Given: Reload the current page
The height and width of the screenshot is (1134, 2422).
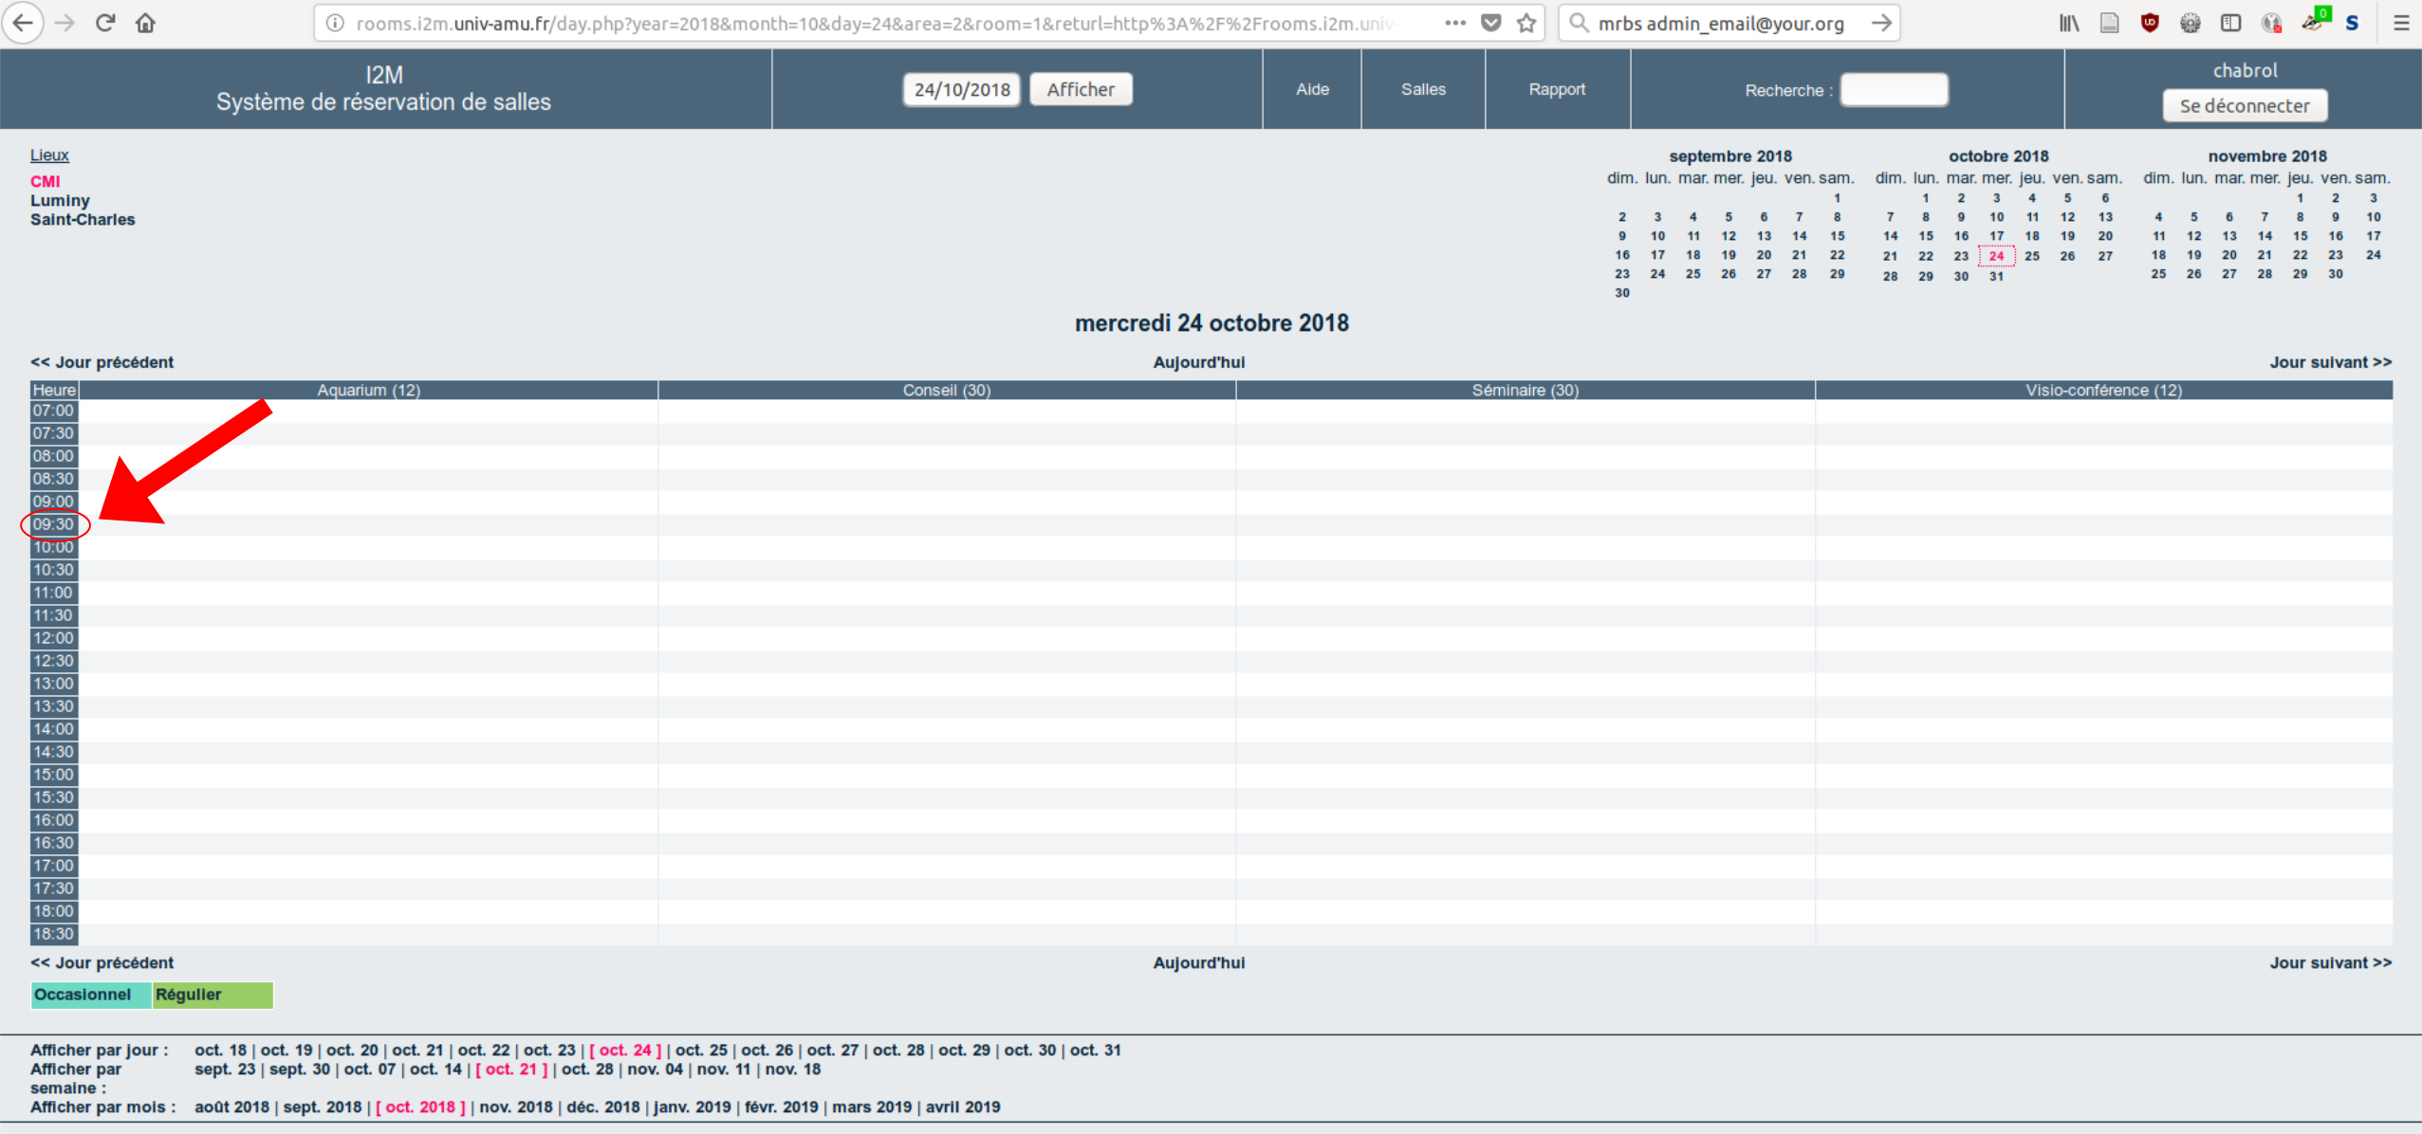Looking at the screenshot, I should point(105,23).
